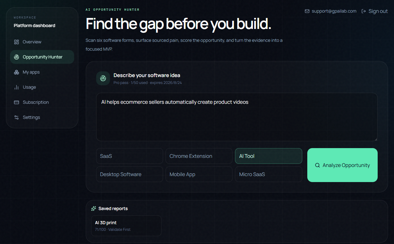394x244 pixels.
Task: Toggle the AI Tool form option
Action: [269, 156]
